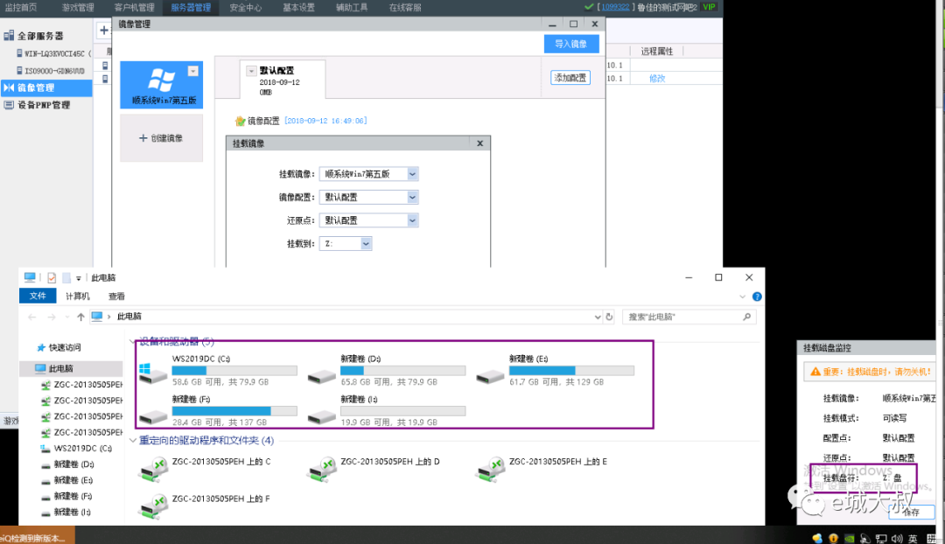Select the 新建卷 (E:) drive icon
Screen dimensions: 945x544
click(490, 375)
